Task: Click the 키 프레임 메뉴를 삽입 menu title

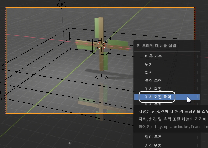Action: pyautogui.click(x=156, y=46)
